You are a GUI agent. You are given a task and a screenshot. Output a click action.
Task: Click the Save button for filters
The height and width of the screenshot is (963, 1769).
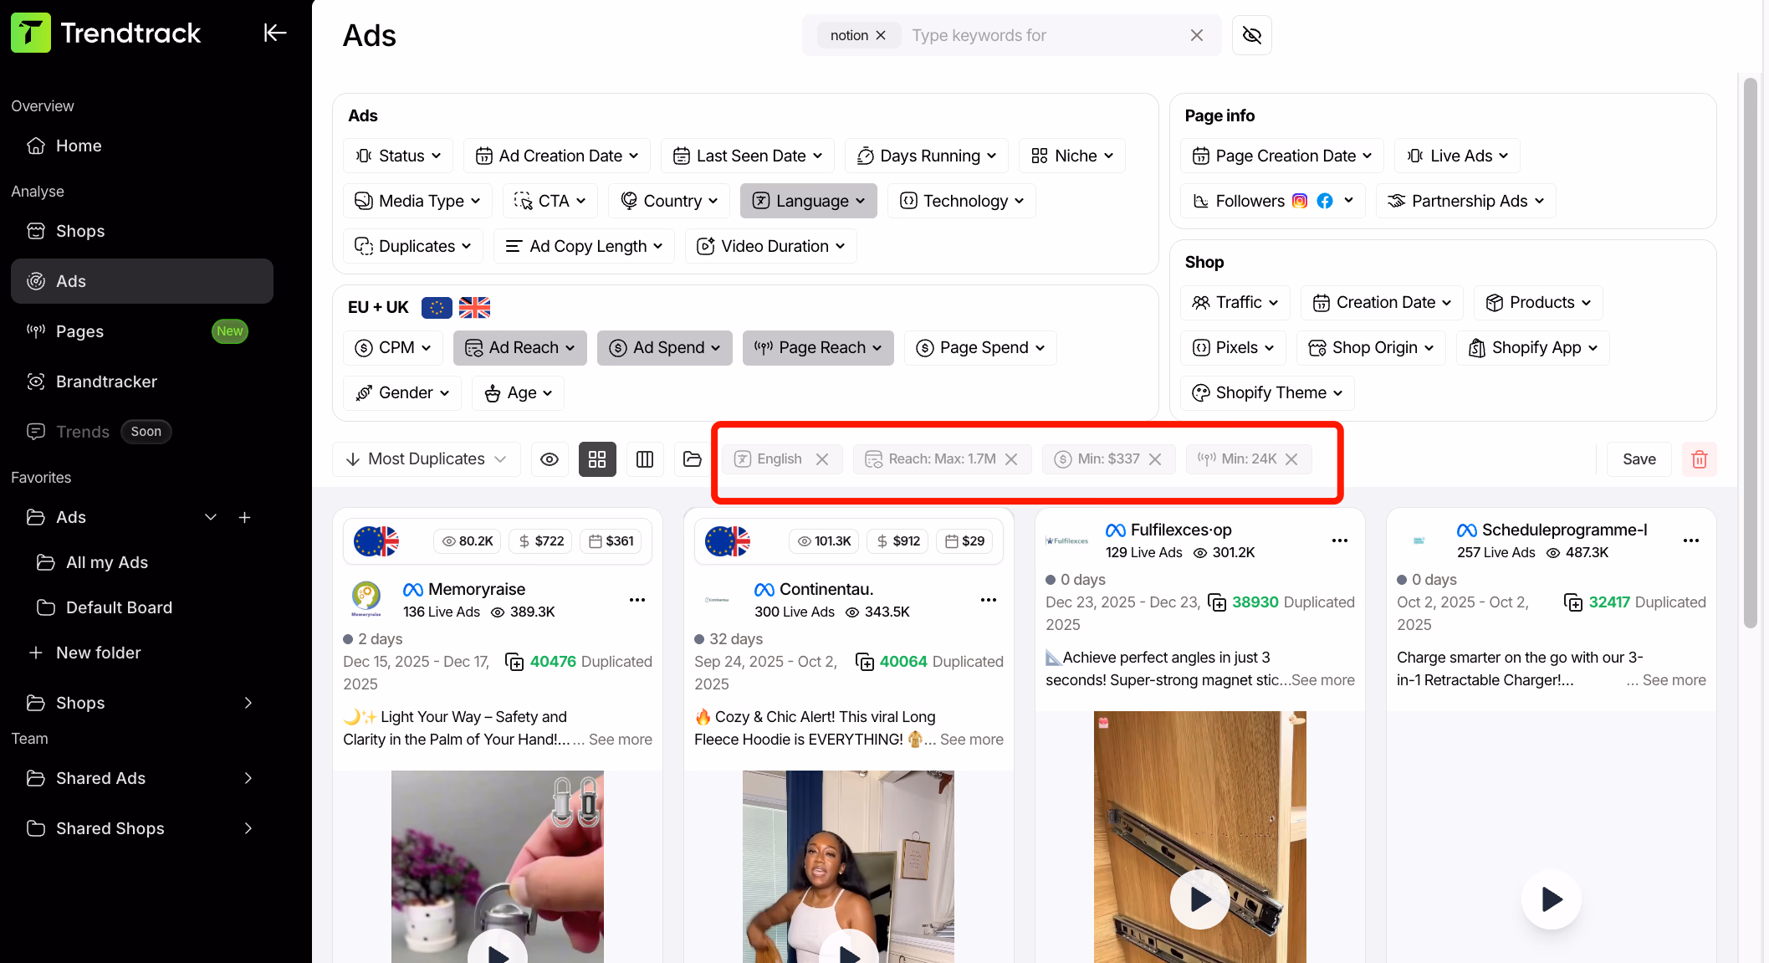[1639, 458]
